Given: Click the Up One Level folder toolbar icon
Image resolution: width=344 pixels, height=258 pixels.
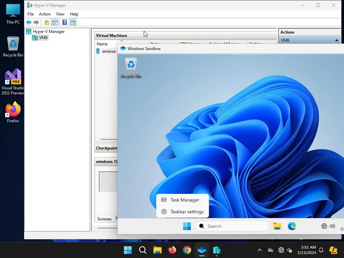Looking at the screenshot, I should [x=46, y=23].
